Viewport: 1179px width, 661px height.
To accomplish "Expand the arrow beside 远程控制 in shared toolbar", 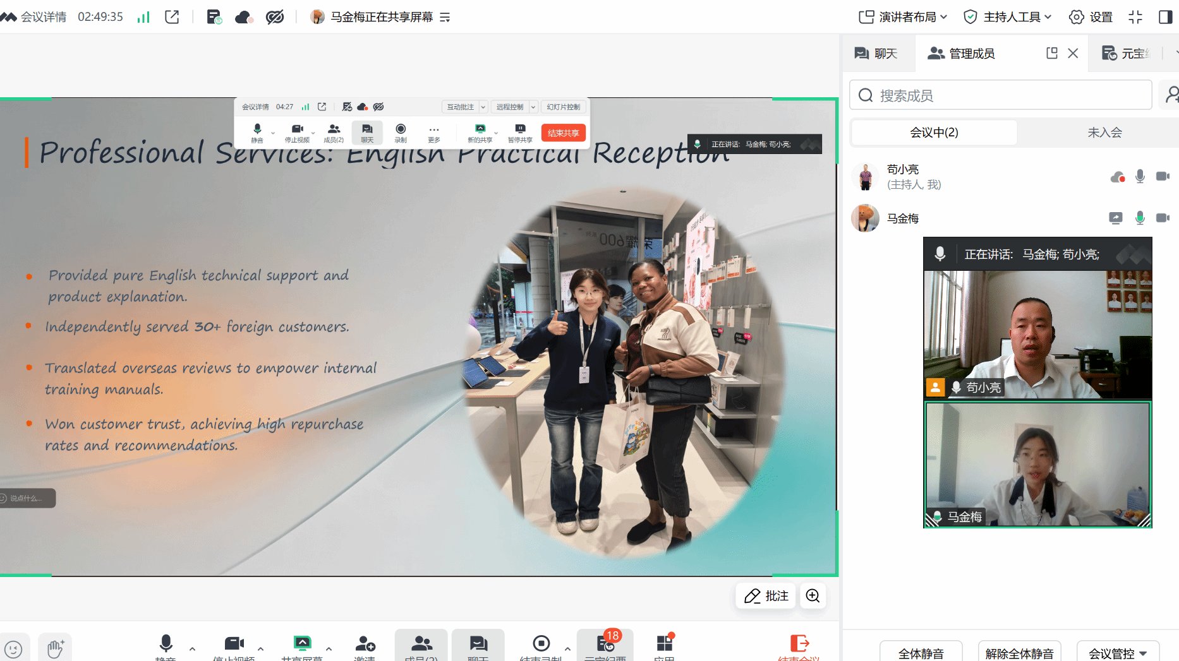I will coord(533,107).
